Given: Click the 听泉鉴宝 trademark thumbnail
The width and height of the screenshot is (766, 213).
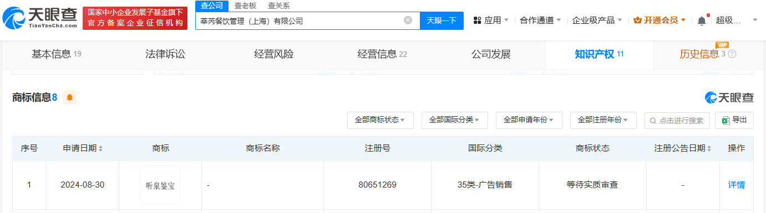Looking at the screenshot, I should click(x=160, y=185).
